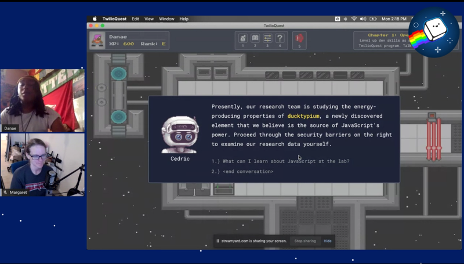The height and width of the screenshot is (264, 464).
Task: Open the settings sliders icon numbered 3
Action: tap(267, 38)
